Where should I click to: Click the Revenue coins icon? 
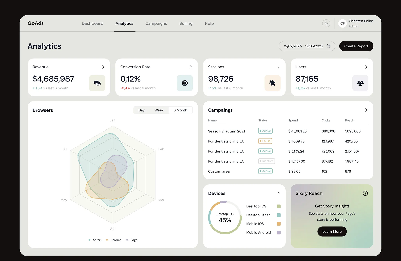(x=97, y=83)
